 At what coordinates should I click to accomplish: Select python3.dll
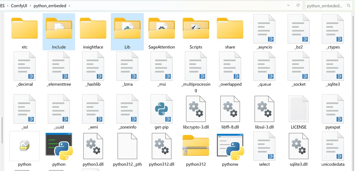pyautogui.click(x=93, y=149)
